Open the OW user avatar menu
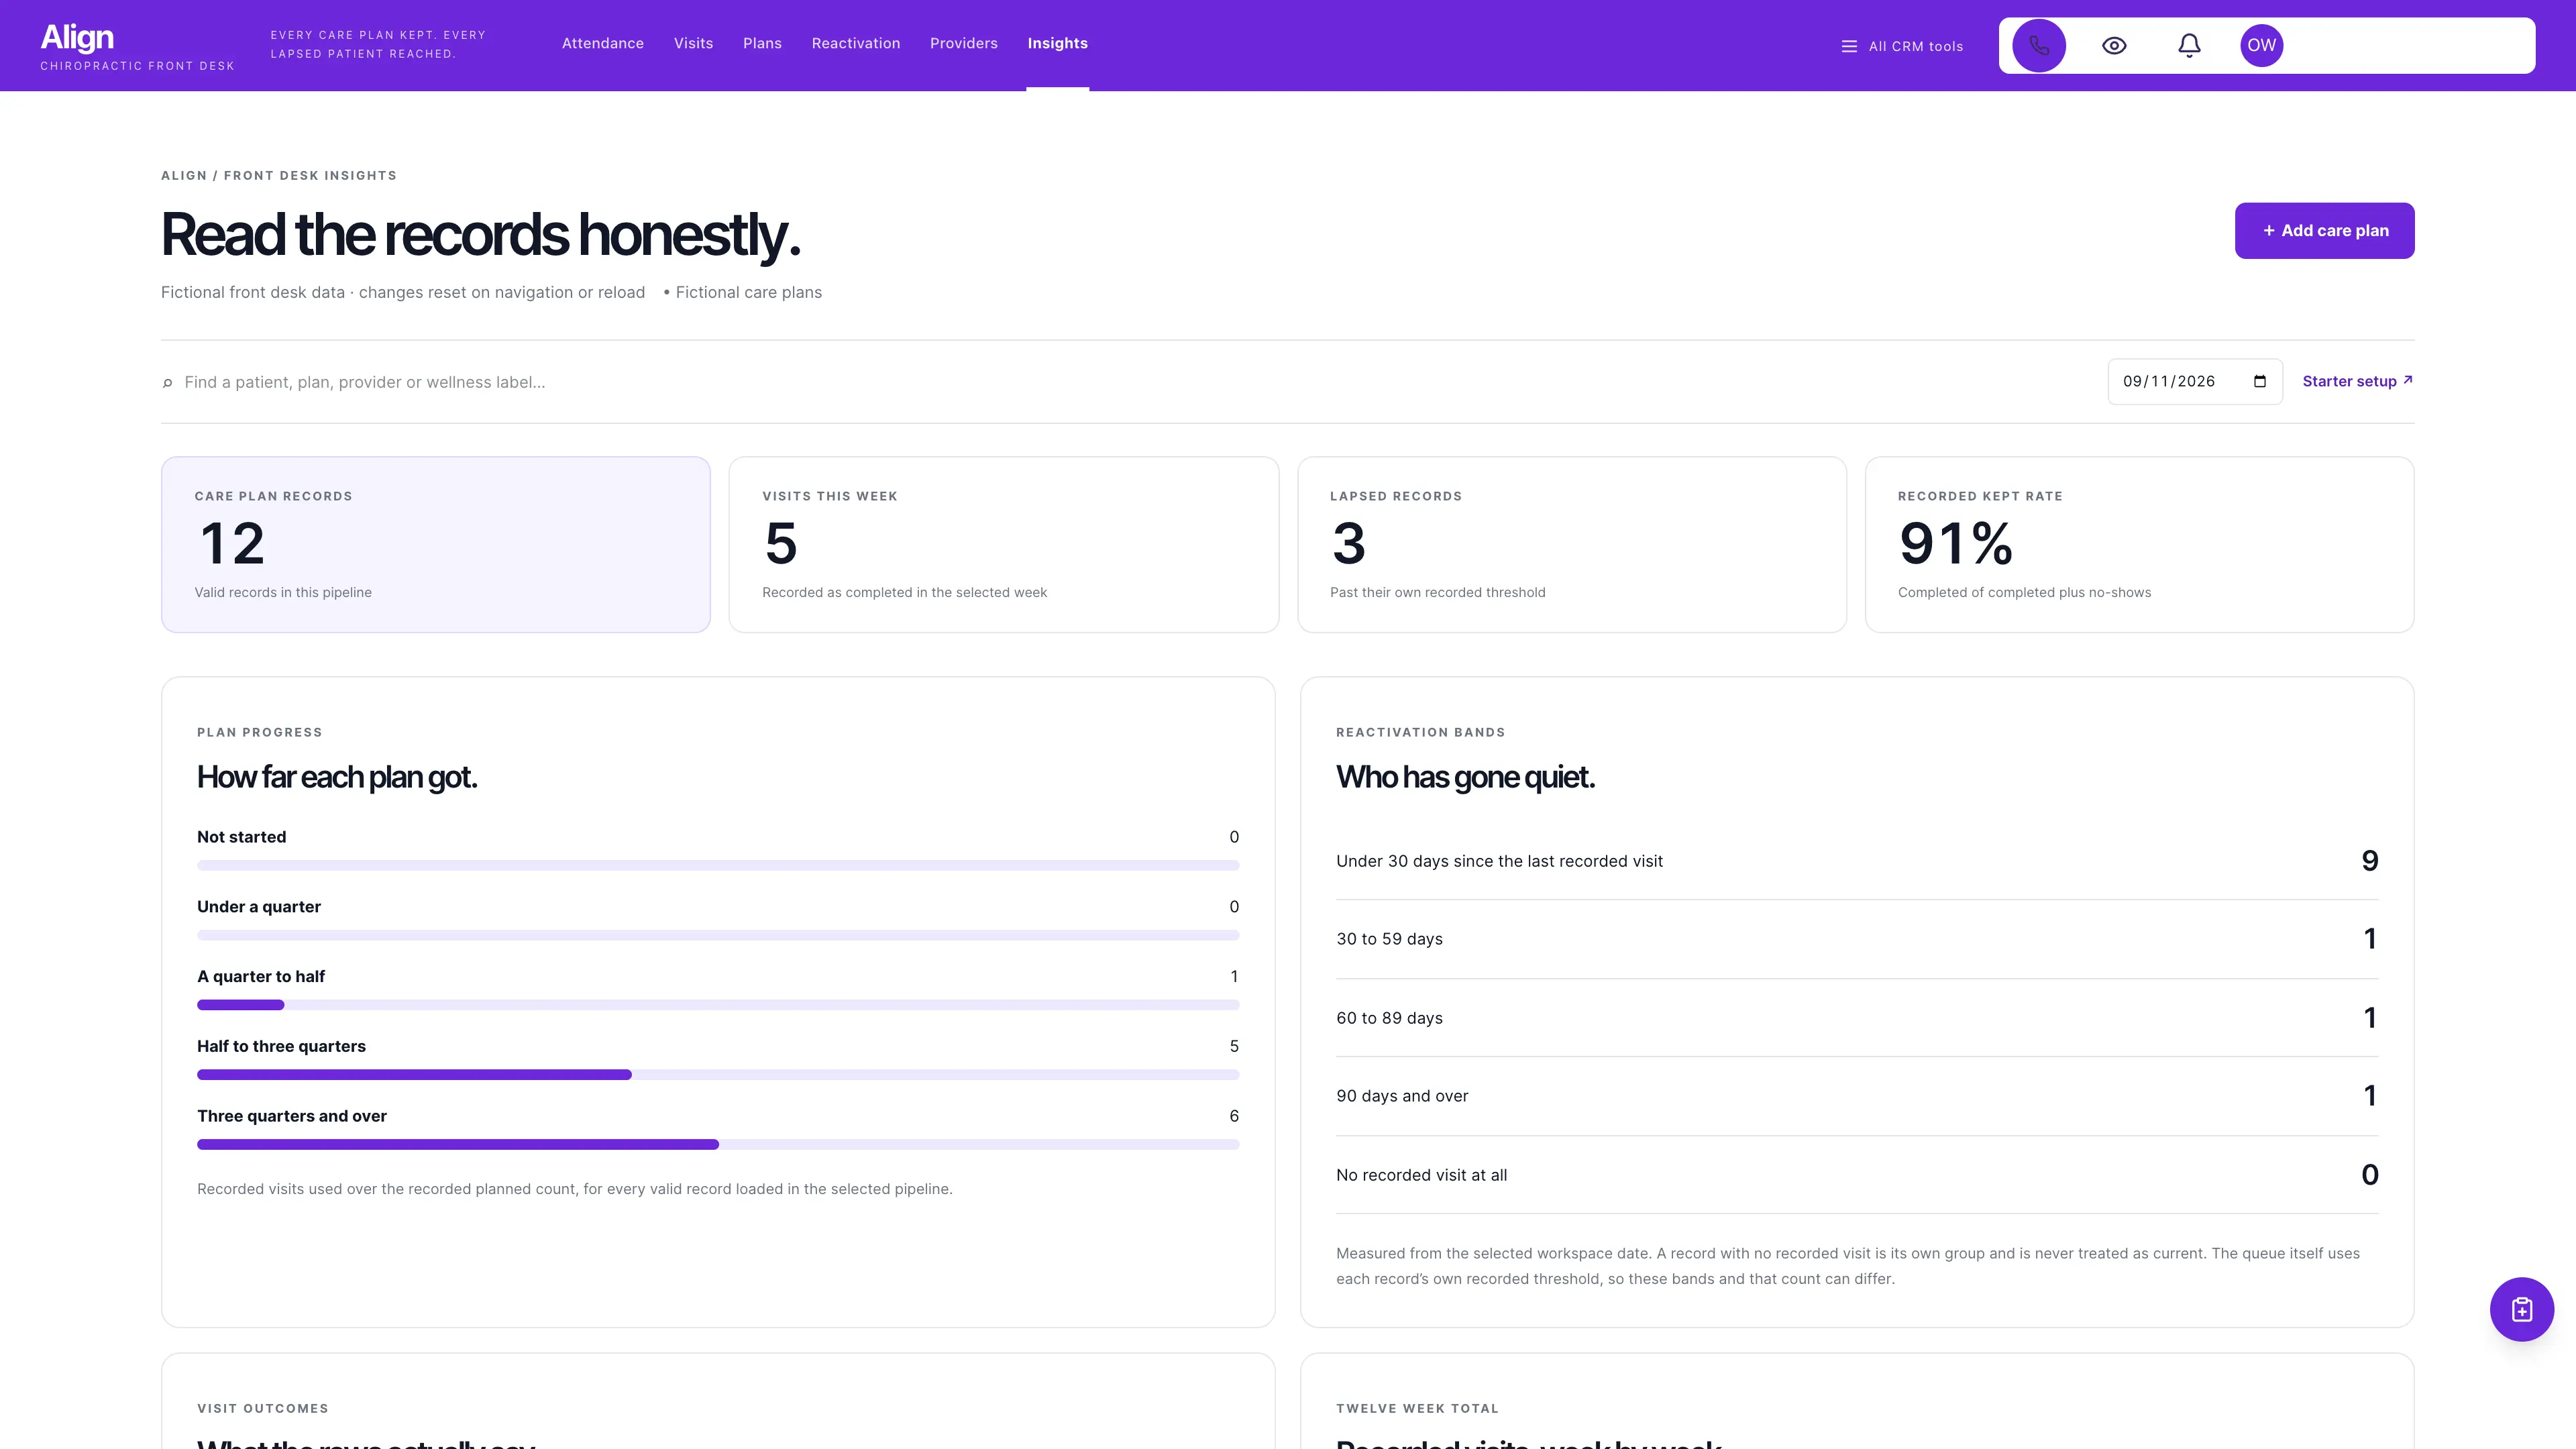This screenshot has width=2576, height=1449. tap(2261, 45)
